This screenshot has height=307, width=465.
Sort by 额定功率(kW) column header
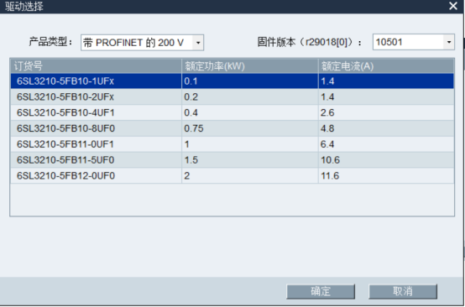point(250,66)
